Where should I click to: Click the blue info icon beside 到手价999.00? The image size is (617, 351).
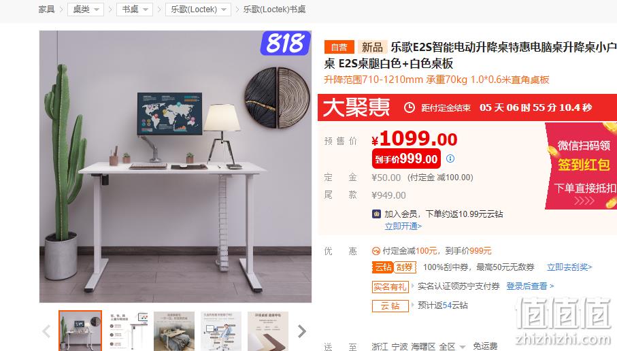(450, 158)
